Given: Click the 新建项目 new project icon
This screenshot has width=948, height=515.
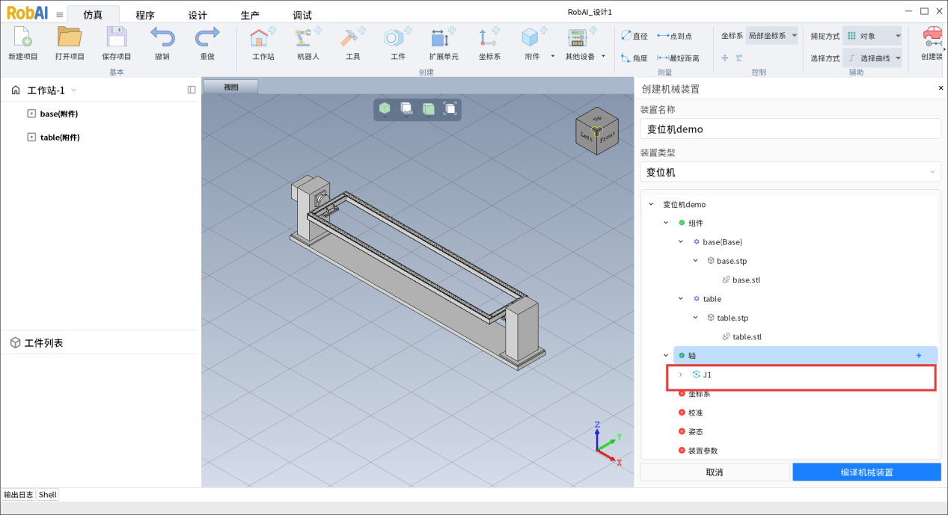Looking at the screenshot, I should click(22, 37).
